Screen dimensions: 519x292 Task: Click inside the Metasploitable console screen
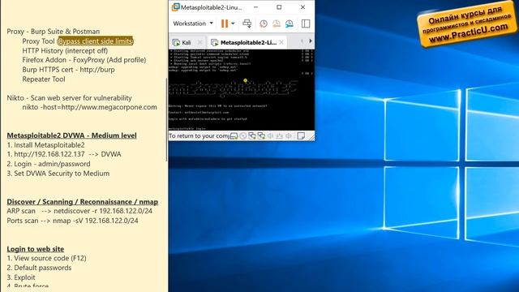tap(242, 89)
